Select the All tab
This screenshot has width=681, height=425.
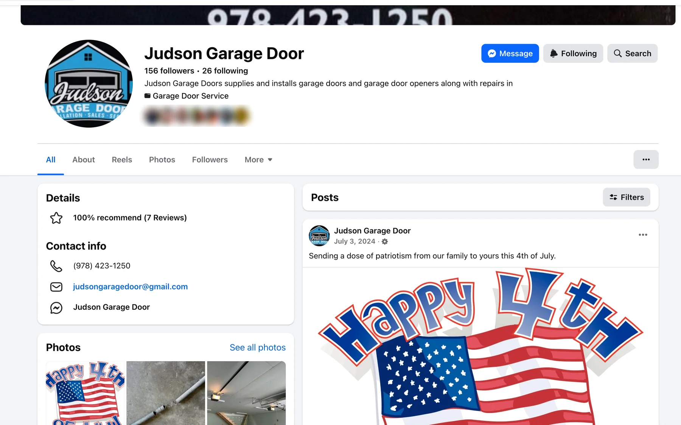pos(51,160)
